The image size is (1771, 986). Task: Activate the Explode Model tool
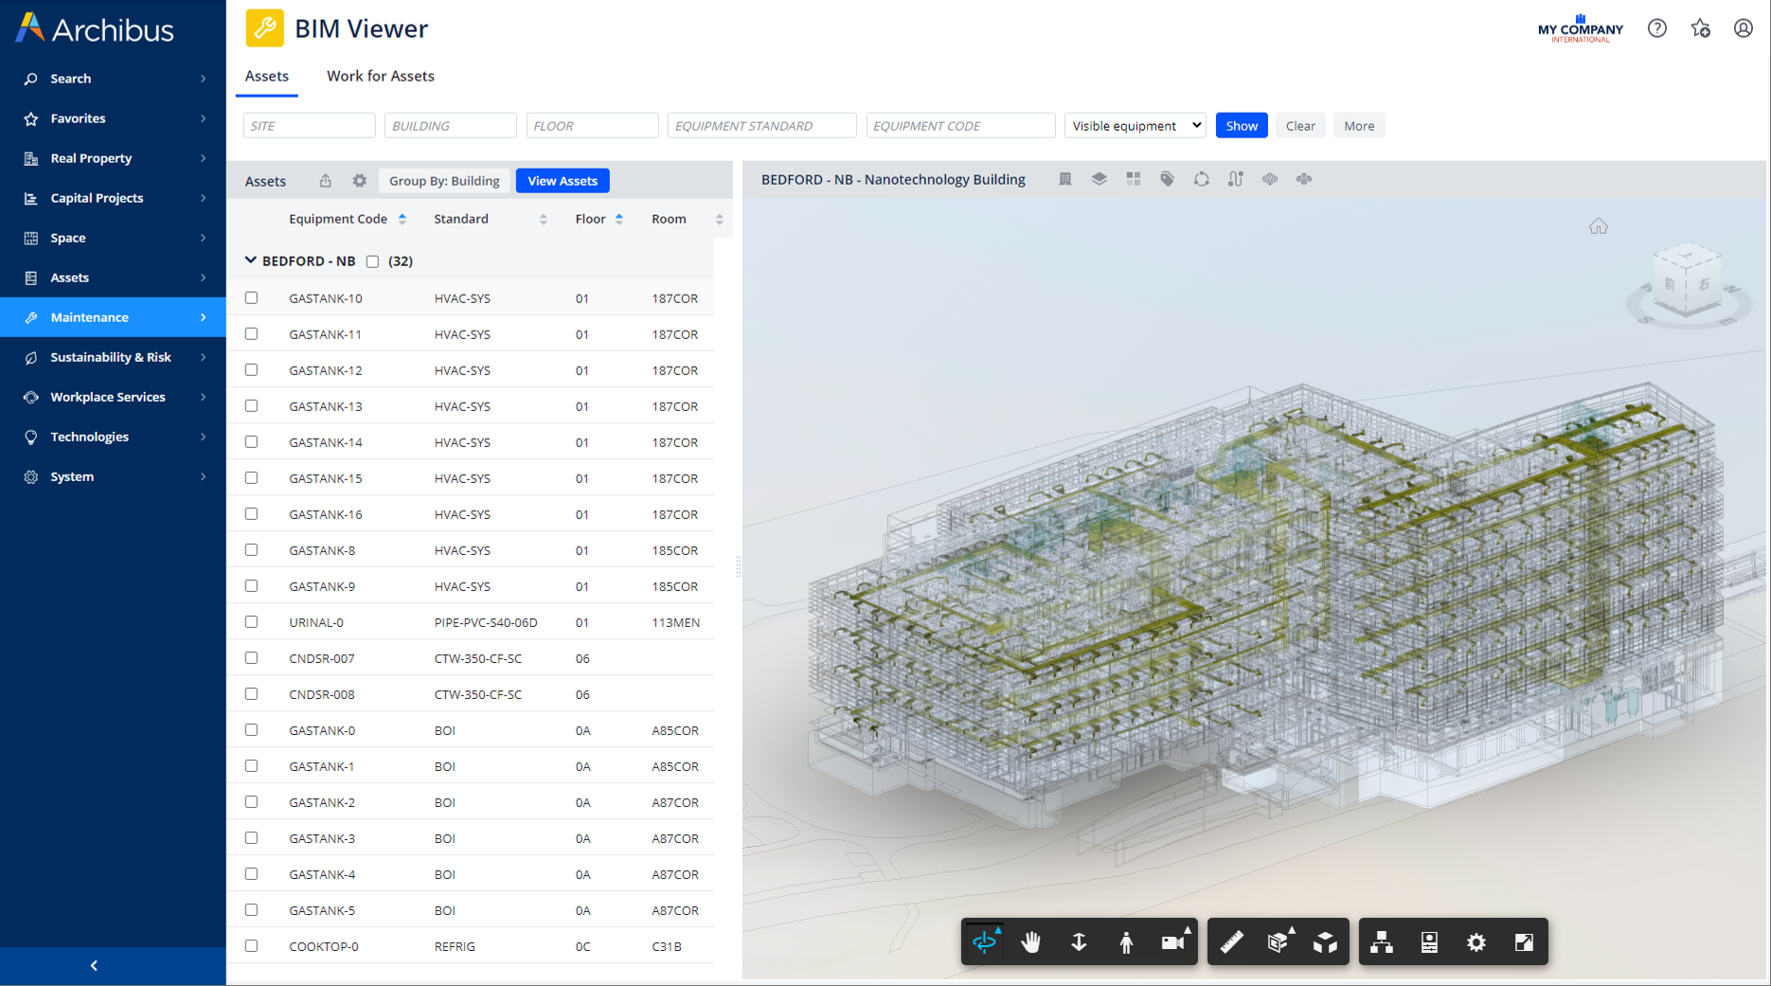pyautogui.click(x=1325, y=941)
